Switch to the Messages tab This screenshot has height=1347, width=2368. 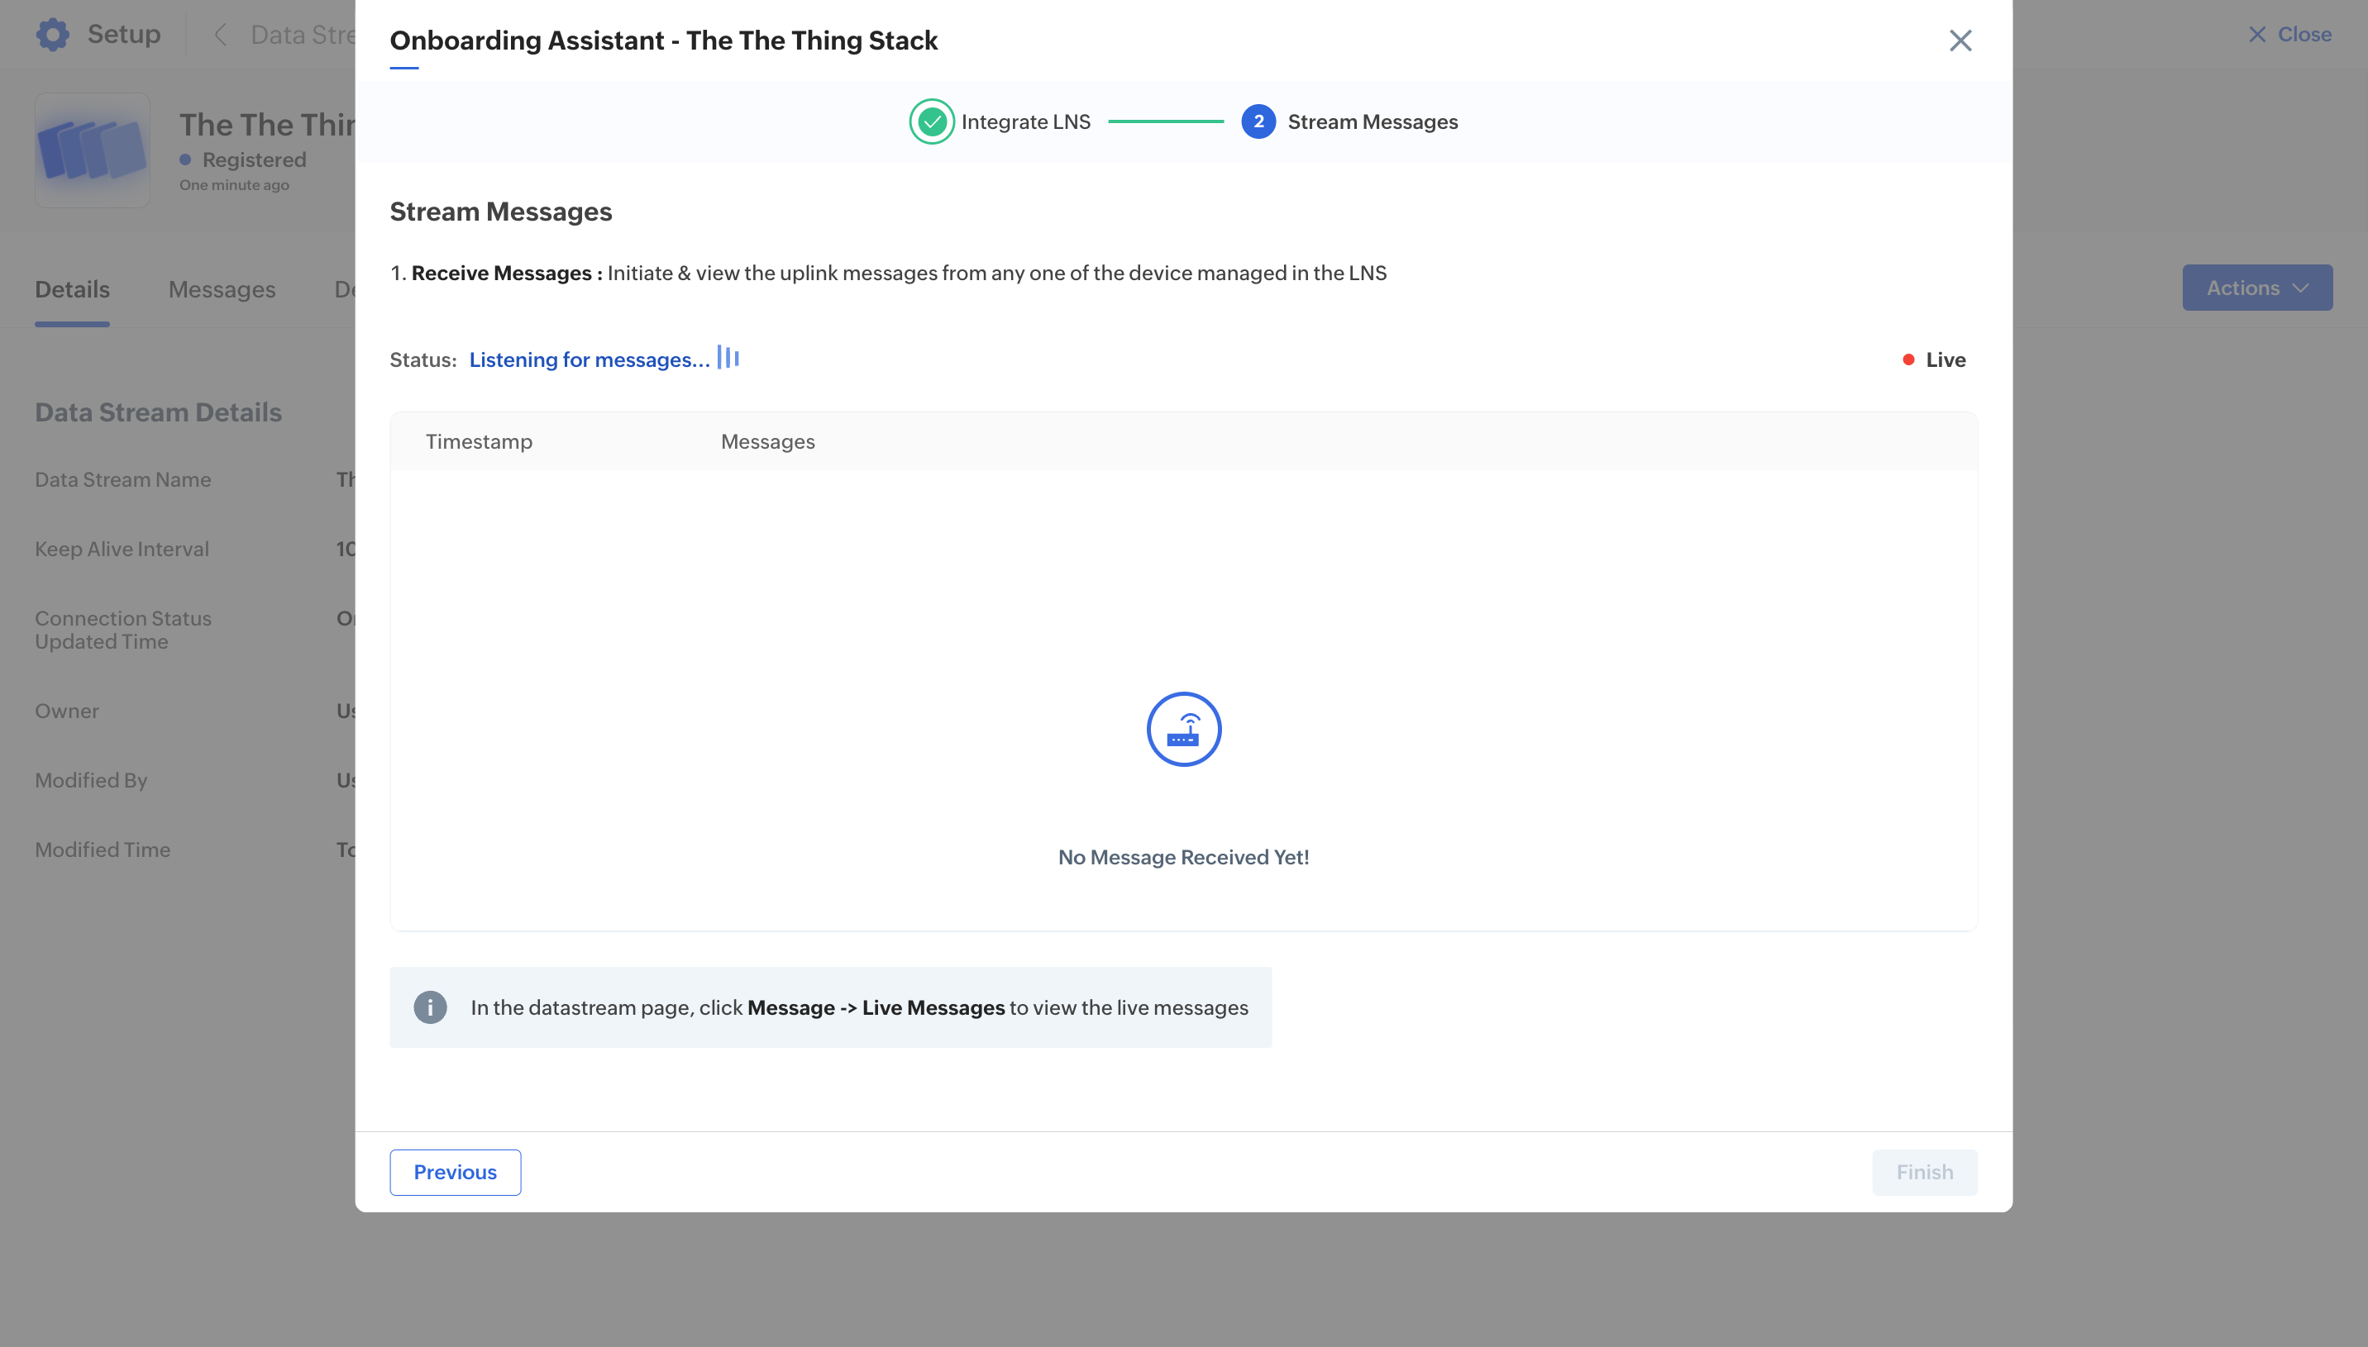coord(221,289)
